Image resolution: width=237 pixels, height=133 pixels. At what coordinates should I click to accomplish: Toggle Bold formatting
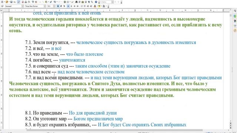click(x=58, y=6)
